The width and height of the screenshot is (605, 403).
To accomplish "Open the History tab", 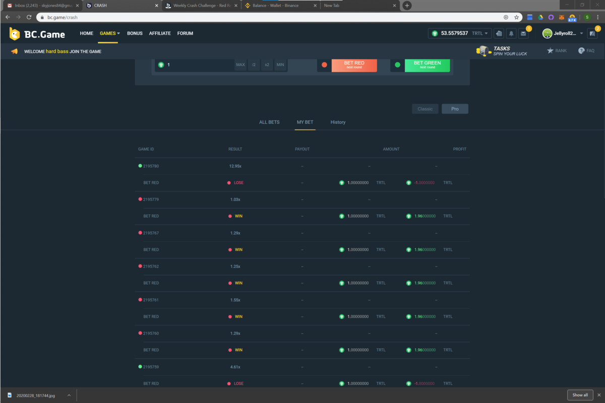I will point(338,122).
